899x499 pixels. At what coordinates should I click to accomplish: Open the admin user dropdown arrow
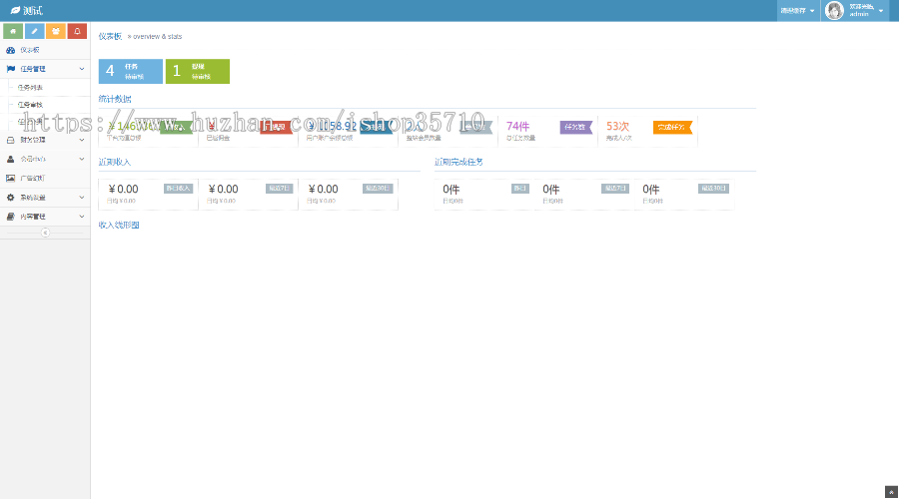point(881,10)
